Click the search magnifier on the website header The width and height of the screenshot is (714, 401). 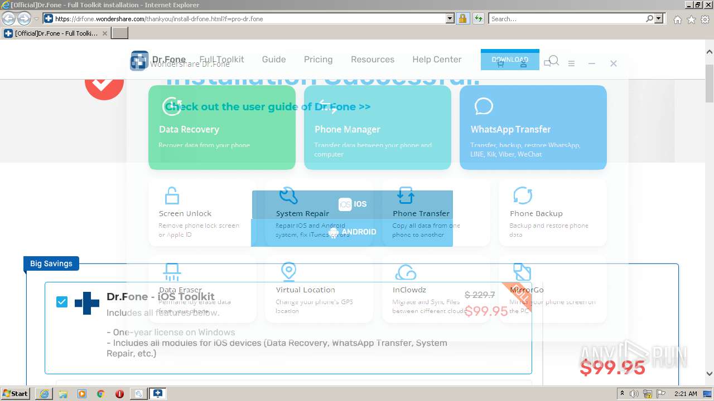pos(553,60)
